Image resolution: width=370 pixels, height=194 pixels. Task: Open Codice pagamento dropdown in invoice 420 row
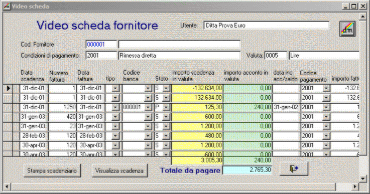326,117
